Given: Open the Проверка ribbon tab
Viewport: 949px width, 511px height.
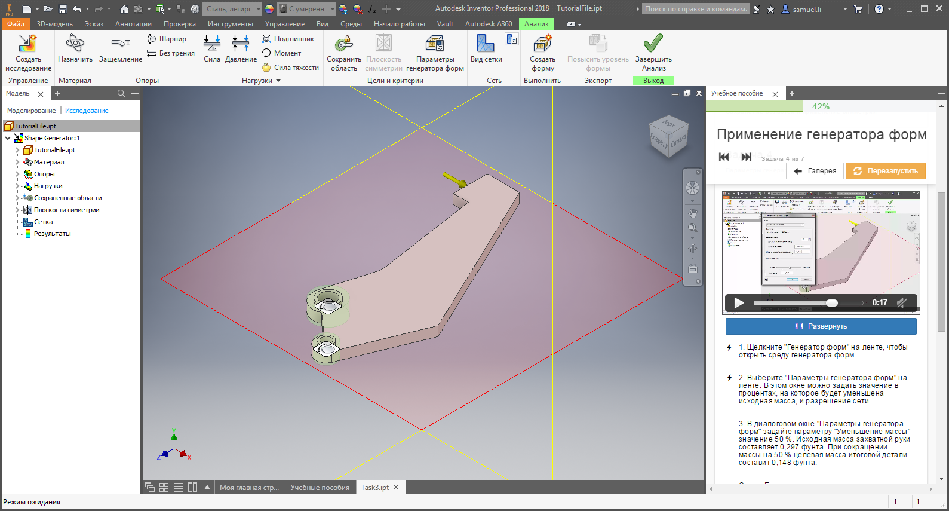Looking at the screenshot, I should pyautogui.click(x=180, y=24).
